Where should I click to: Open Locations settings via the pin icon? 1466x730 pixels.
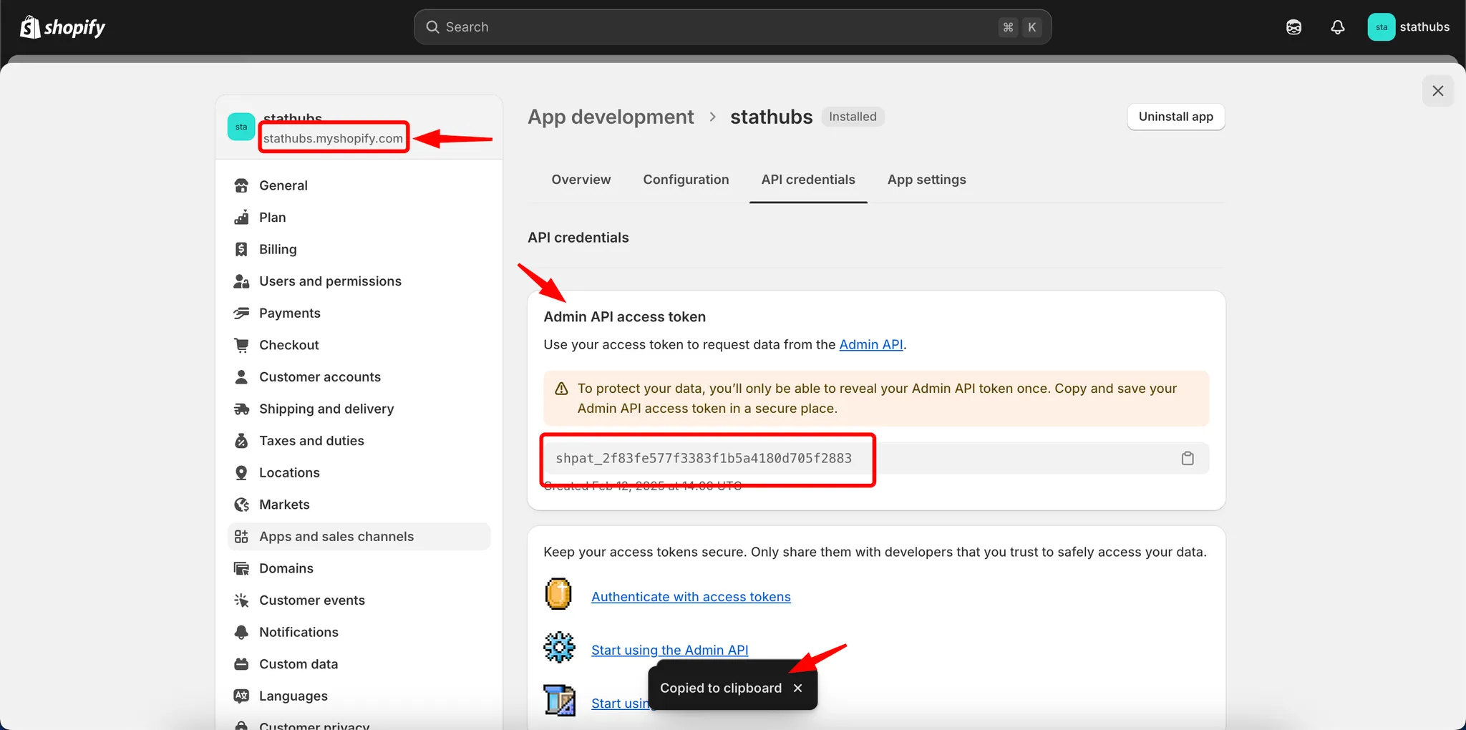(x=241, y=472)
